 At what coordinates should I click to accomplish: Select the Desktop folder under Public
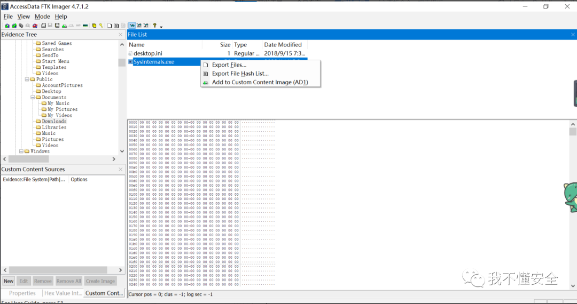(x=51, y=91)
